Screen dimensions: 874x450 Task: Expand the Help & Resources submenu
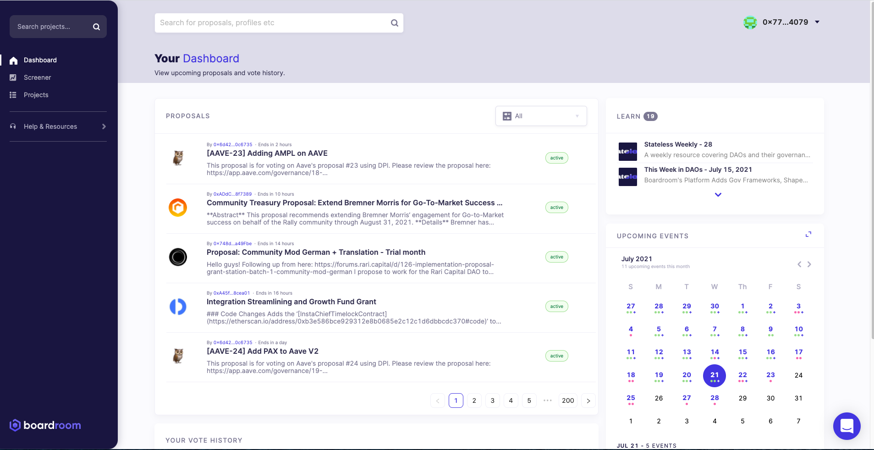click(x=104, y=126)
